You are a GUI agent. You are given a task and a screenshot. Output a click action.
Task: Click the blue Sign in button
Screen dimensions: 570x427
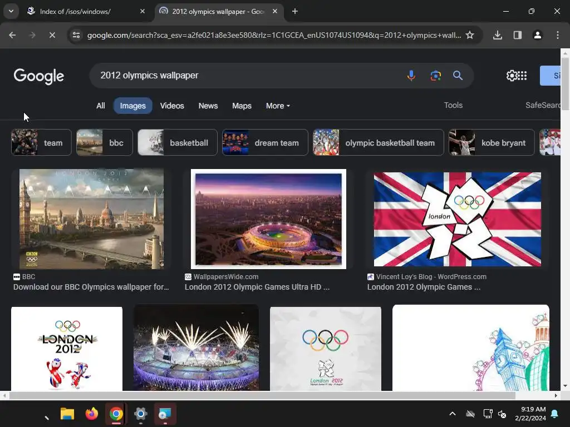551,76
